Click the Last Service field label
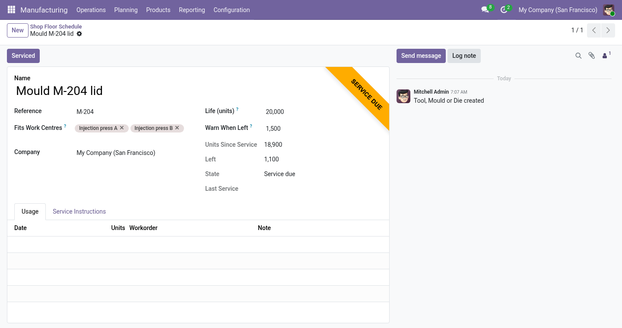622x328 pixels. (222, 189)
